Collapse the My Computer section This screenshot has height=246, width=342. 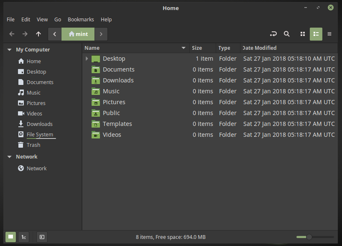click(9, 49)
